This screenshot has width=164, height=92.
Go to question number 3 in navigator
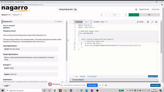point(106,15)
